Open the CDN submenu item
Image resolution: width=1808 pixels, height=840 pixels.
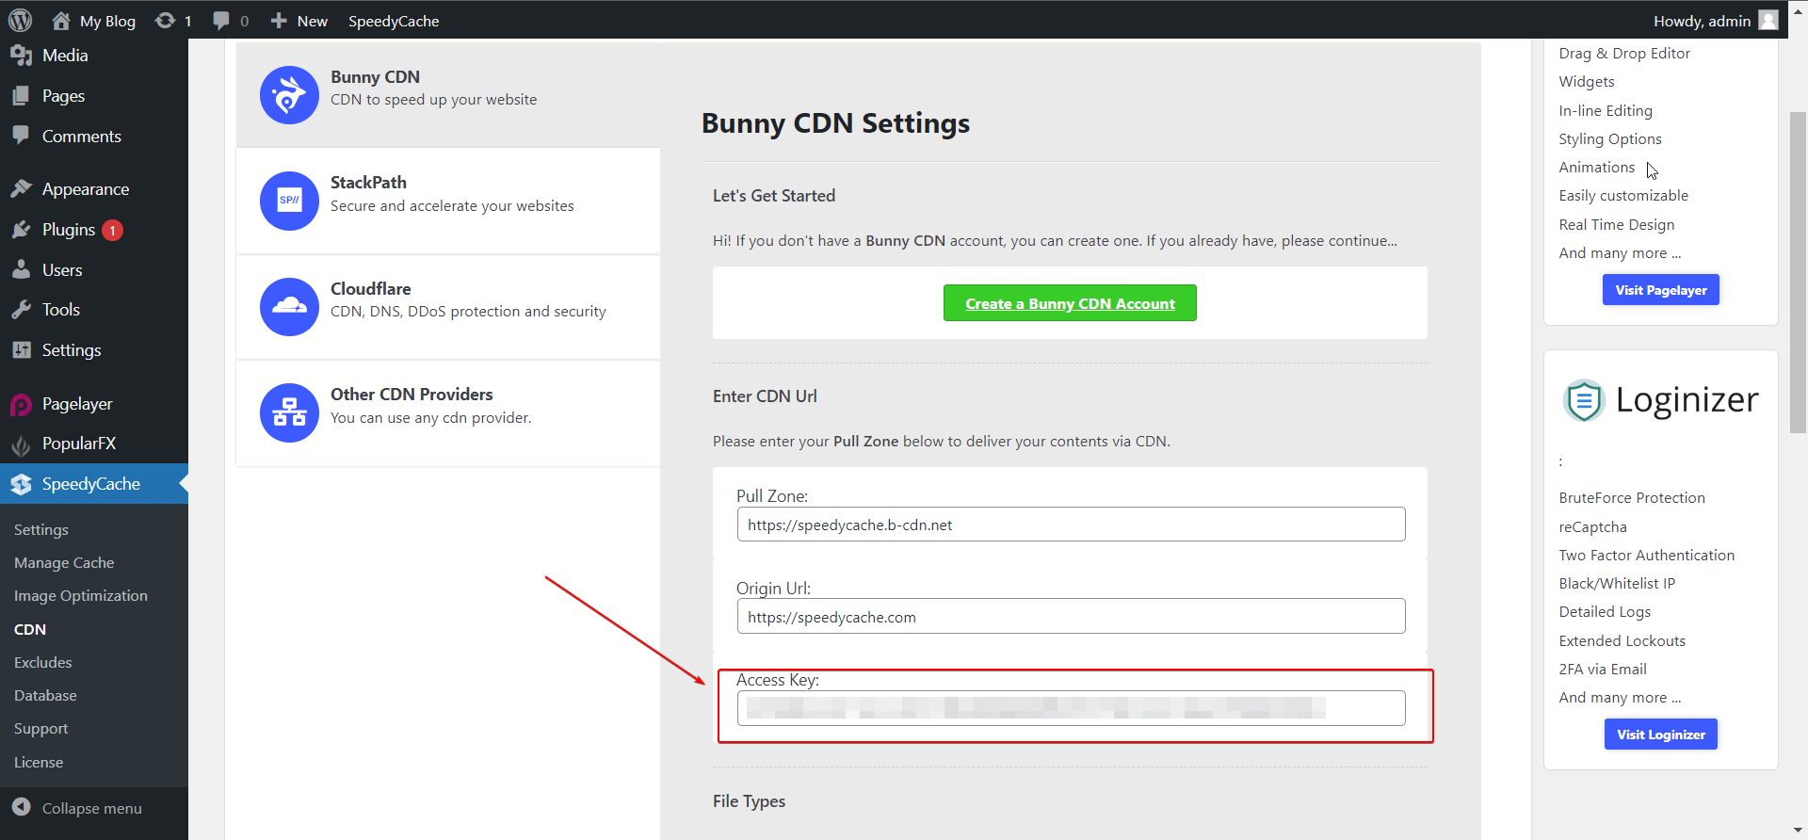click(x=30, y=629)
